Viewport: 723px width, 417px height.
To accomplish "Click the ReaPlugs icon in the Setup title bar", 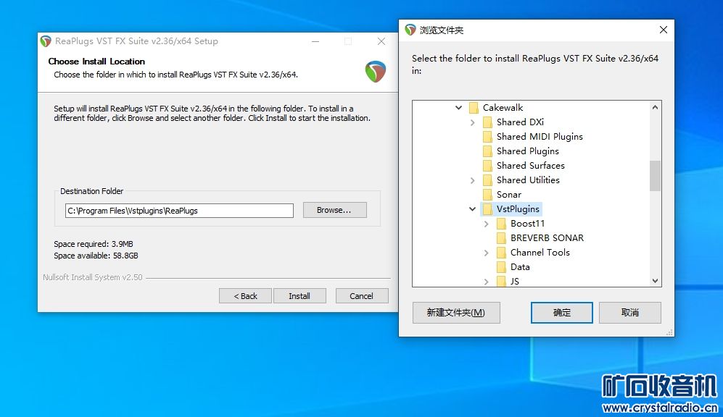I will point(46,41).
